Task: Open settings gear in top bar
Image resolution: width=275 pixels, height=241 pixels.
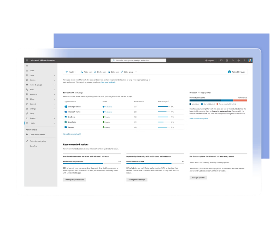Action: pyautogui.click(x=238, y=60)
